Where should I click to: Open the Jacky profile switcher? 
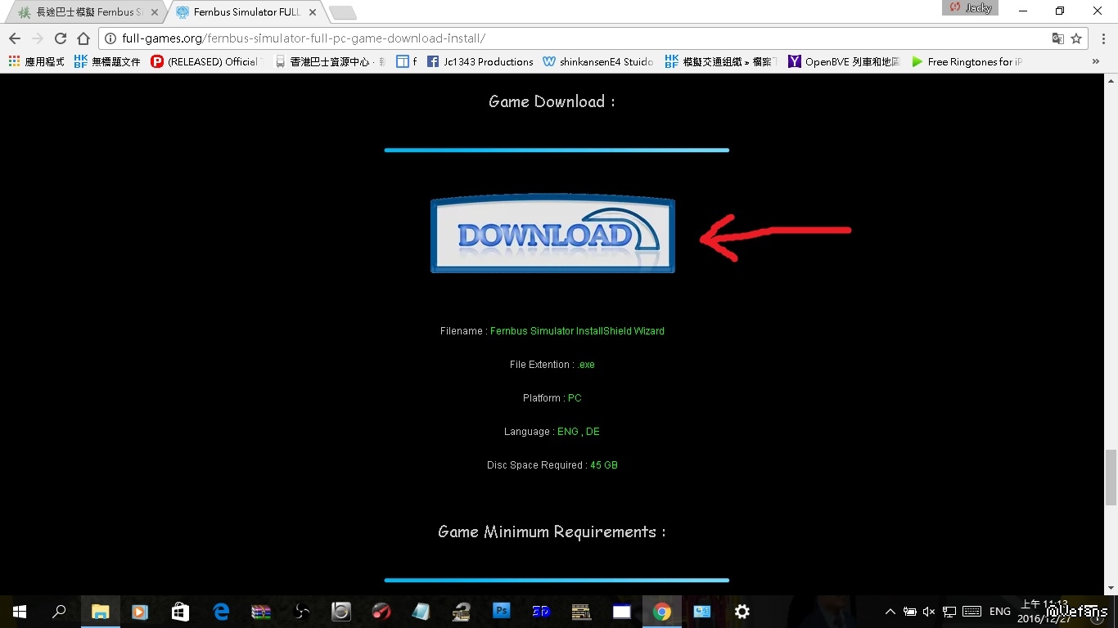pos(970,8)
